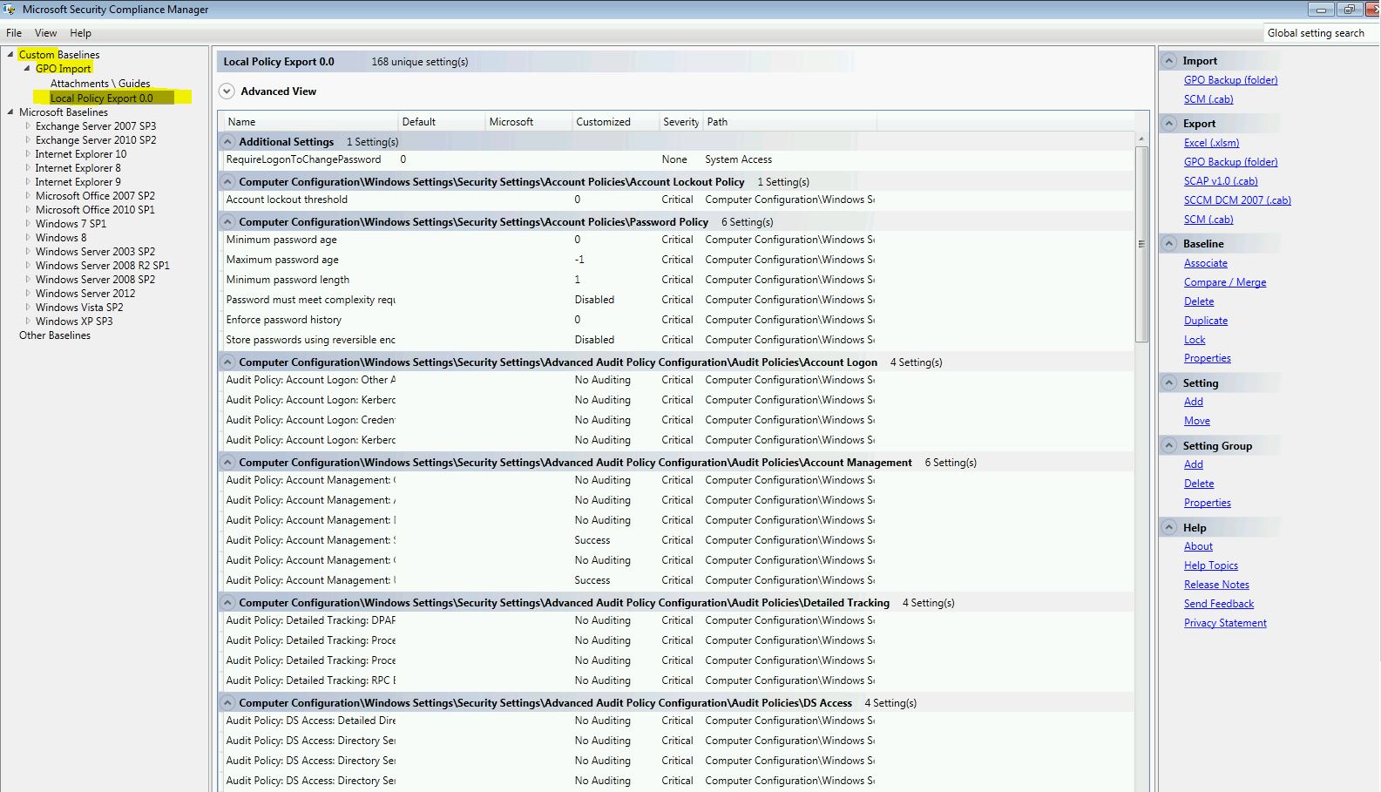Open the View menu

(45, 33)
